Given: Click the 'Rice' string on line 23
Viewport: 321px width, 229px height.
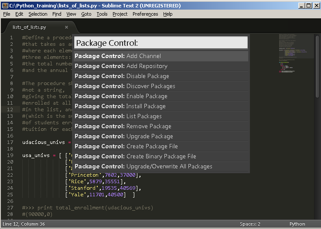Looking at the screenshot, I should [77, 181].
